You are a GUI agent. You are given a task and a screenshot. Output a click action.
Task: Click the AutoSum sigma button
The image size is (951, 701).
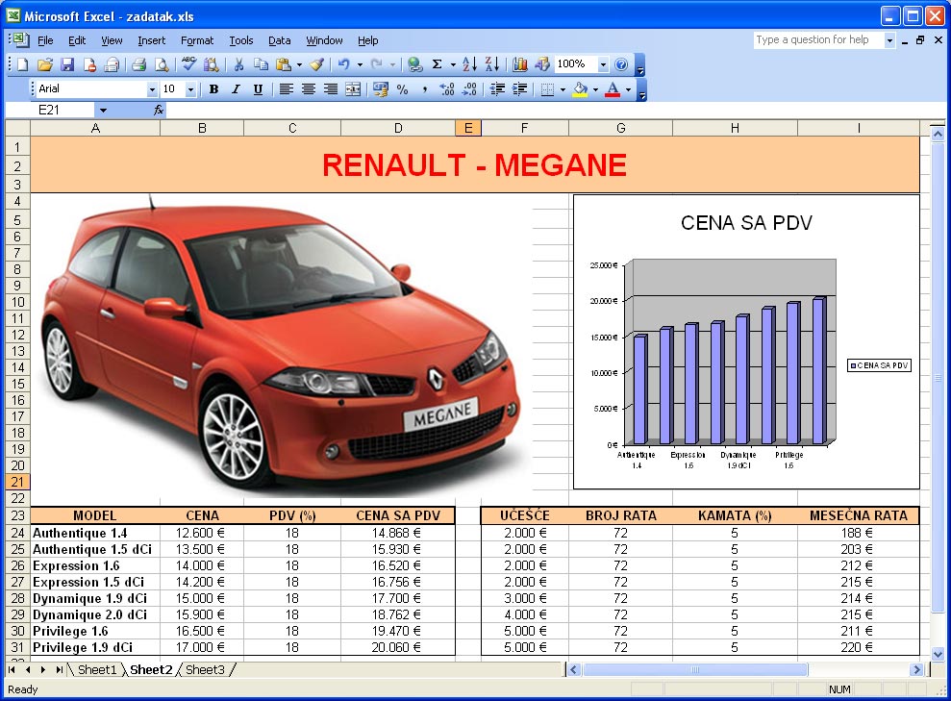pos(437,64)
